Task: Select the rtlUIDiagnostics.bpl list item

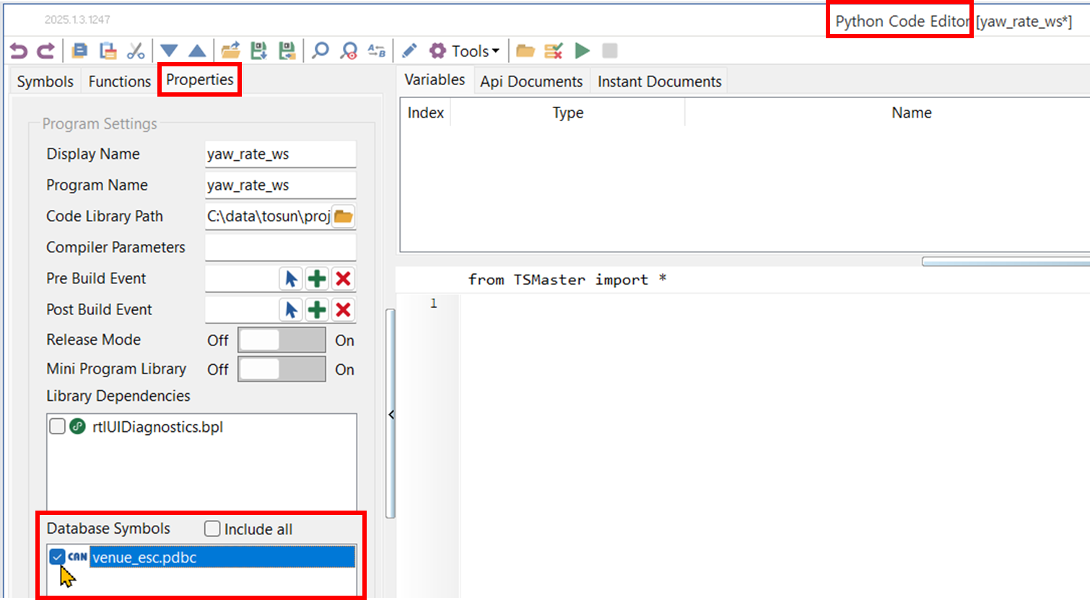Action: point(157,426)
